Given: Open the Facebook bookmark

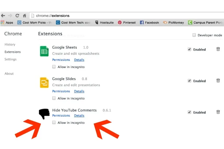Looking at the screenshot, I should 149,23.
